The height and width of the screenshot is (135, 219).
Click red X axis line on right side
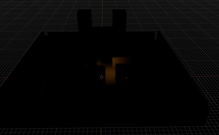pos(204,76)
